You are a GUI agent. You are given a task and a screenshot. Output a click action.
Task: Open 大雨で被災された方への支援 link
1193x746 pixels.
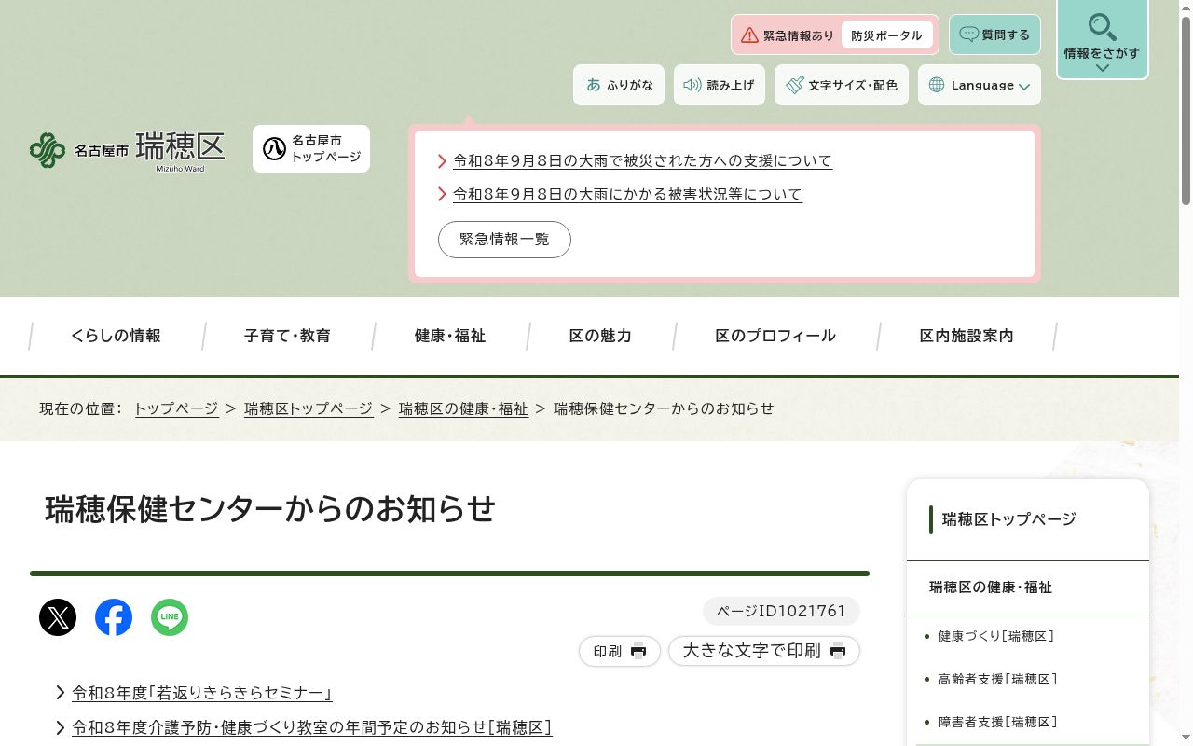click(x=642, y=160)
